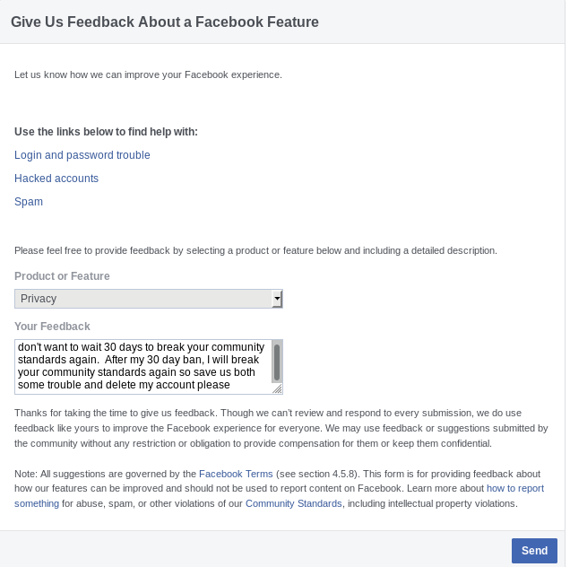Click the "Please feel free to provide feedback" text
This screenshot has height=567, width=570.
coord(255,250)
